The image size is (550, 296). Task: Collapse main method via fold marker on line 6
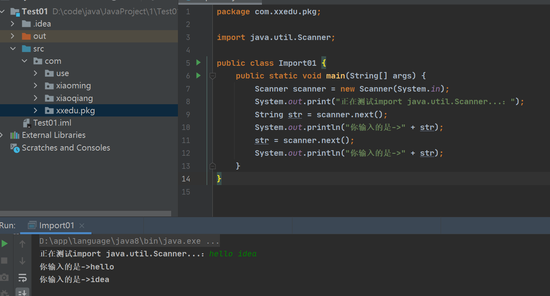tap(212, 75)
